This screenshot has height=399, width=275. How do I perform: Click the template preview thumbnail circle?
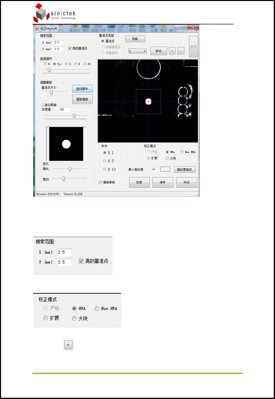click(66, 144)
